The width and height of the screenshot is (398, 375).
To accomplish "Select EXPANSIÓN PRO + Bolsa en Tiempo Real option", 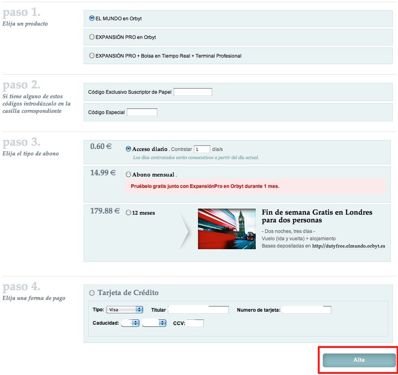I will click(x=92, y=56).
